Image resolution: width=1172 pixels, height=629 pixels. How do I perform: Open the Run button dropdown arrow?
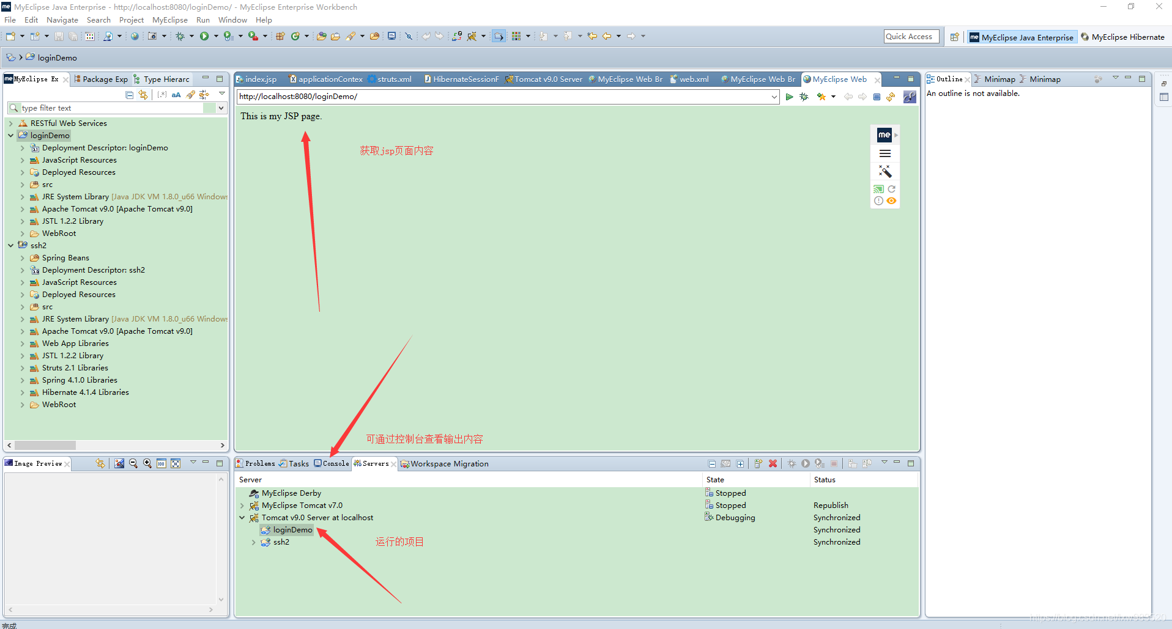(215, 37)
